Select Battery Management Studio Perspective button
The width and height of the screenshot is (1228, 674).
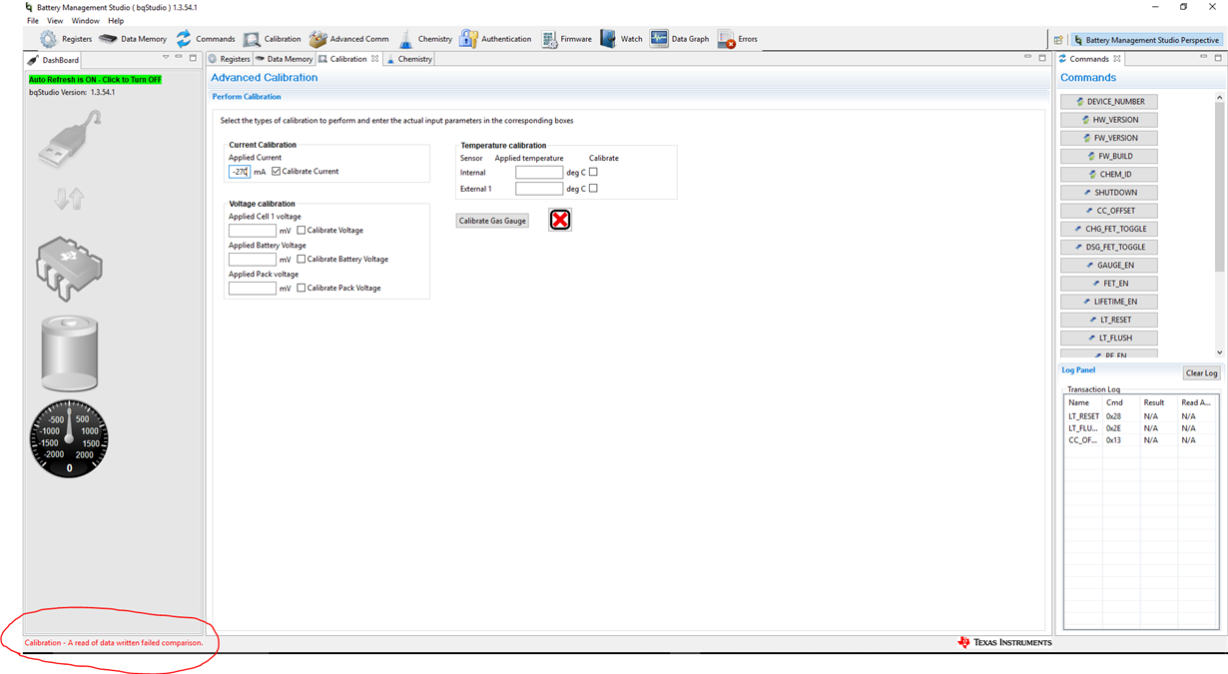pyautogui.click(x=1146, y=40)
